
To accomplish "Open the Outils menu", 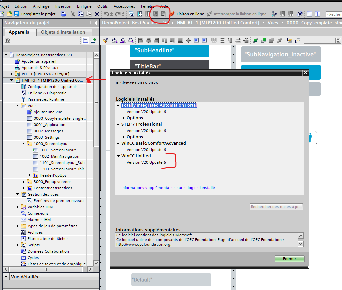I will [102, 6].
